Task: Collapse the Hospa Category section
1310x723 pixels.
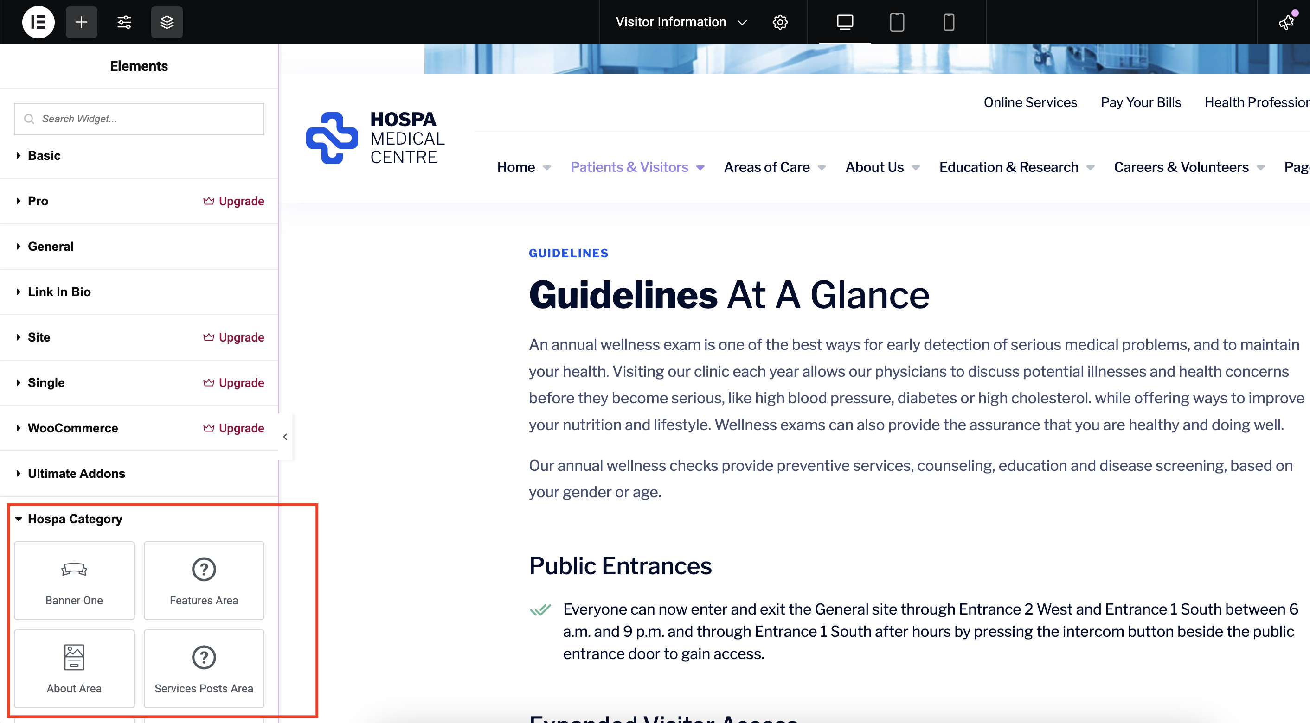Action: tap(139, 519)
